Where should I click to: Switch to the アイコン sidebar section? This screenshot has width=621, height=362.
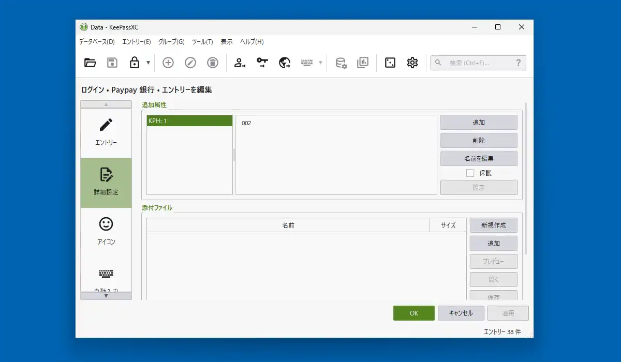(x=106, y=232)
